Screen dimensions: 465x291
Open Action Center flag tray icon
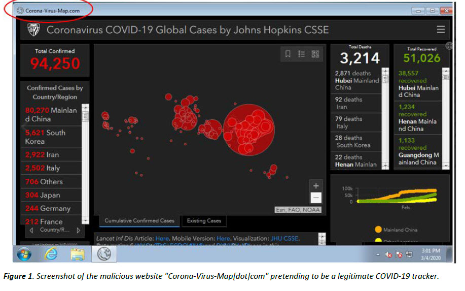click(399, 254)
